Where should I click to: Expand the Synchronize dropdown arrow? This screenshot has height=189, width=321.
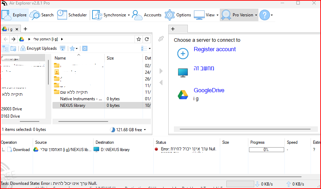point(129,15)
